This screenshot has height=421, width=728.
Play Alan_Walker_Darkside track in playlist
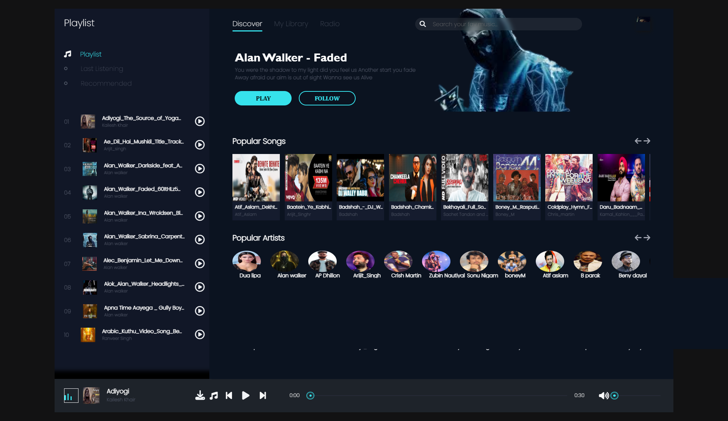point(200,168)
